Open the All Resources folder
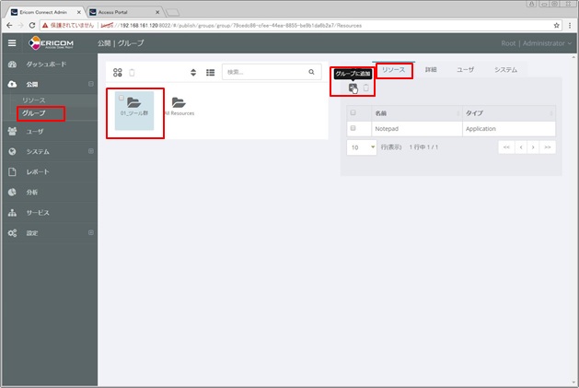Viewport: 579px width, 388px height. (x=179, y=104)
